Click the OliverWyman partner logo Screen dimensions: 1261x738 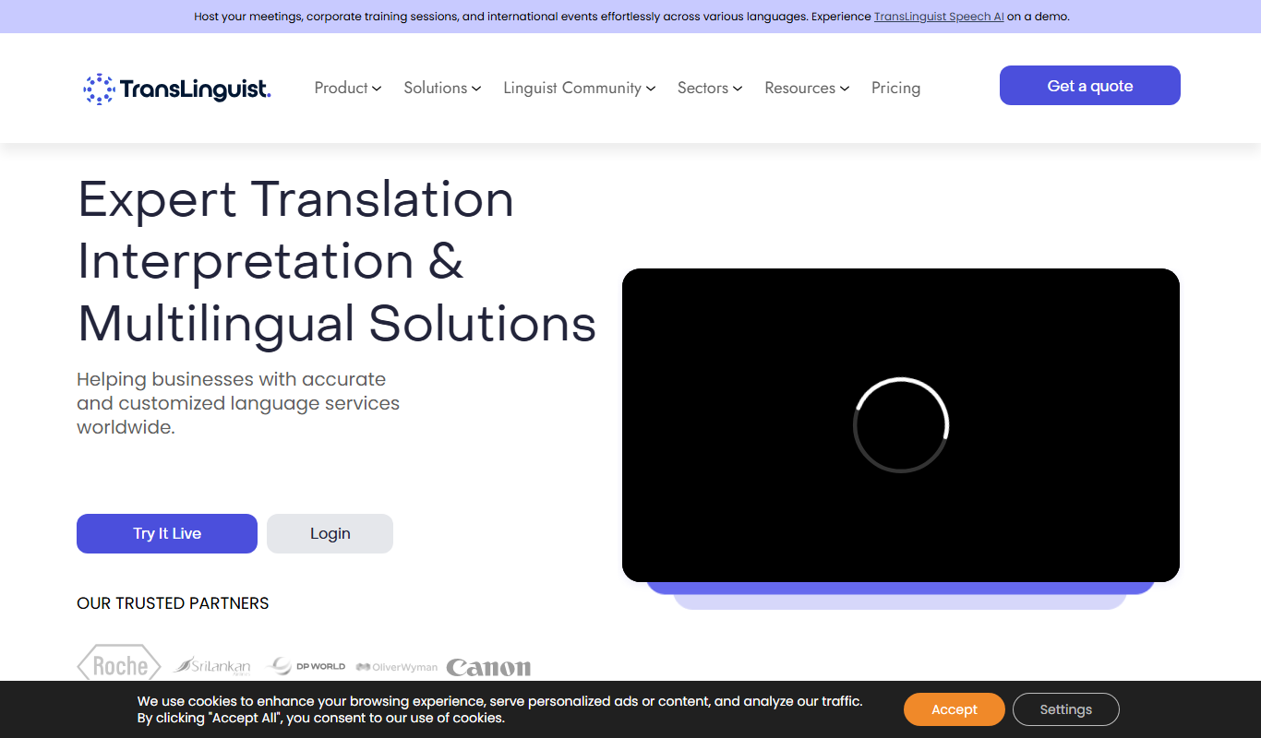pos(397,666)
